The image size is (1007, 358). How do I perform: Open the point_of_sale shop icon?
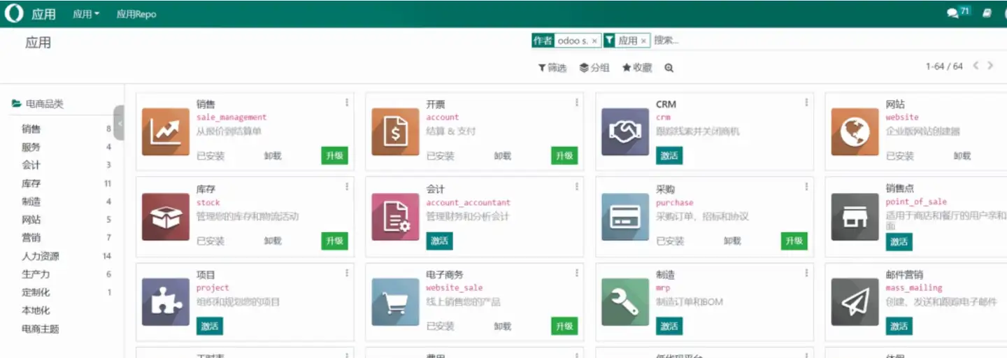pos(855,217)
